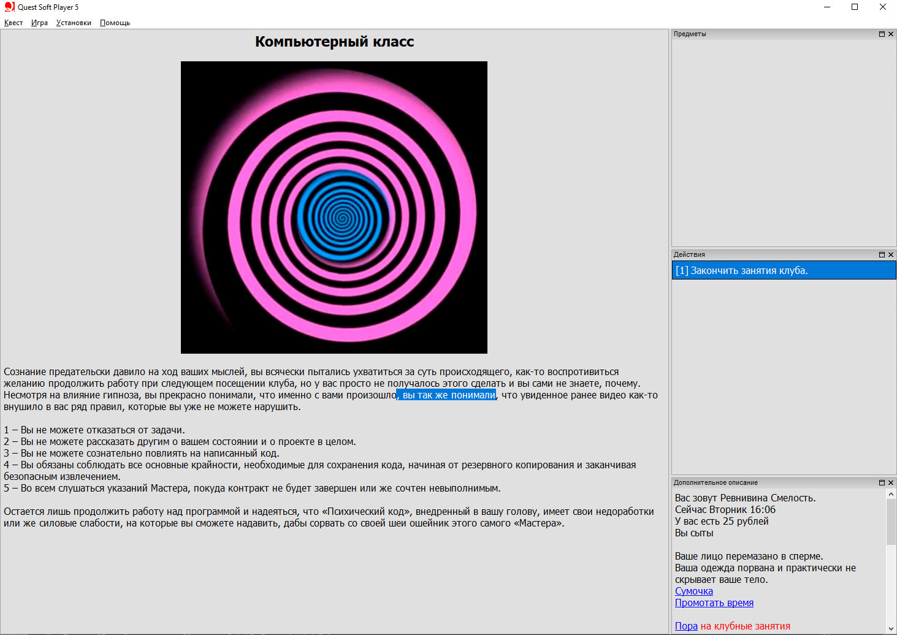
Task: Close the Quest Soft Player window
Action: pos(883,7)
